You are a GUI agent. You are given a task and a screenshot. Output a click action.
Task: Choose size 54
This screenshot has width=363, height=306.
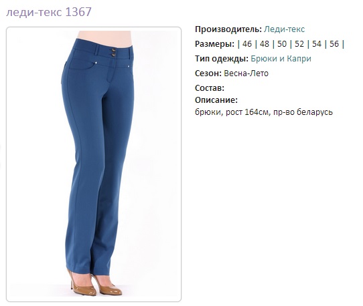pyautogui.click(x=317, y=44)
